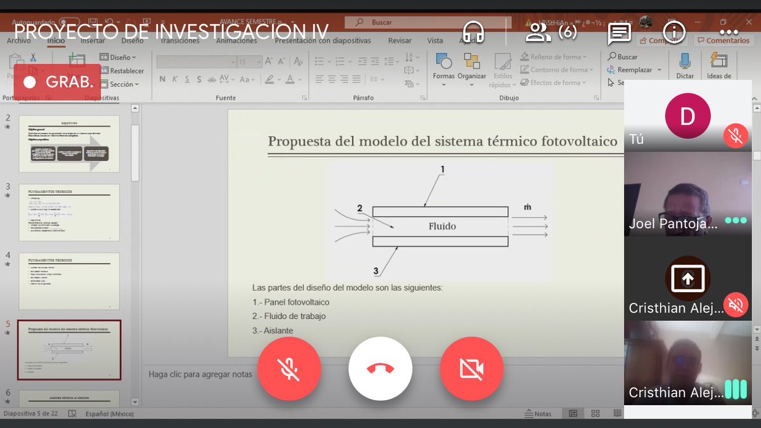Click the GRAB. recording indicator
This screenshot has height=428, width=761.
57,82
